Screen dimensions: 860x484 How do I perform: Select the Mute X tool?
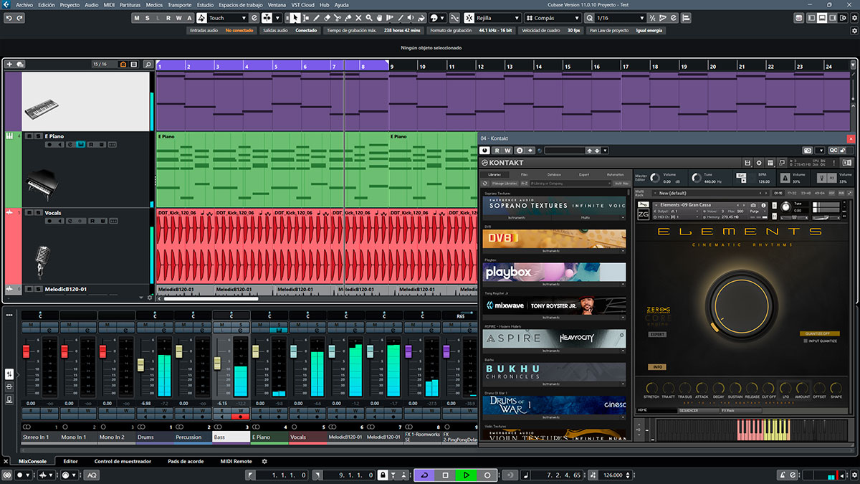click(358, 17)
